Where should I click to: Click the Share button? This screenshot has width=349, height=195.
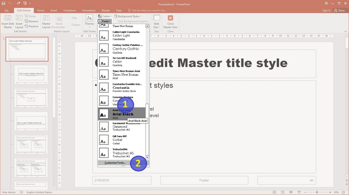[339, 10]
